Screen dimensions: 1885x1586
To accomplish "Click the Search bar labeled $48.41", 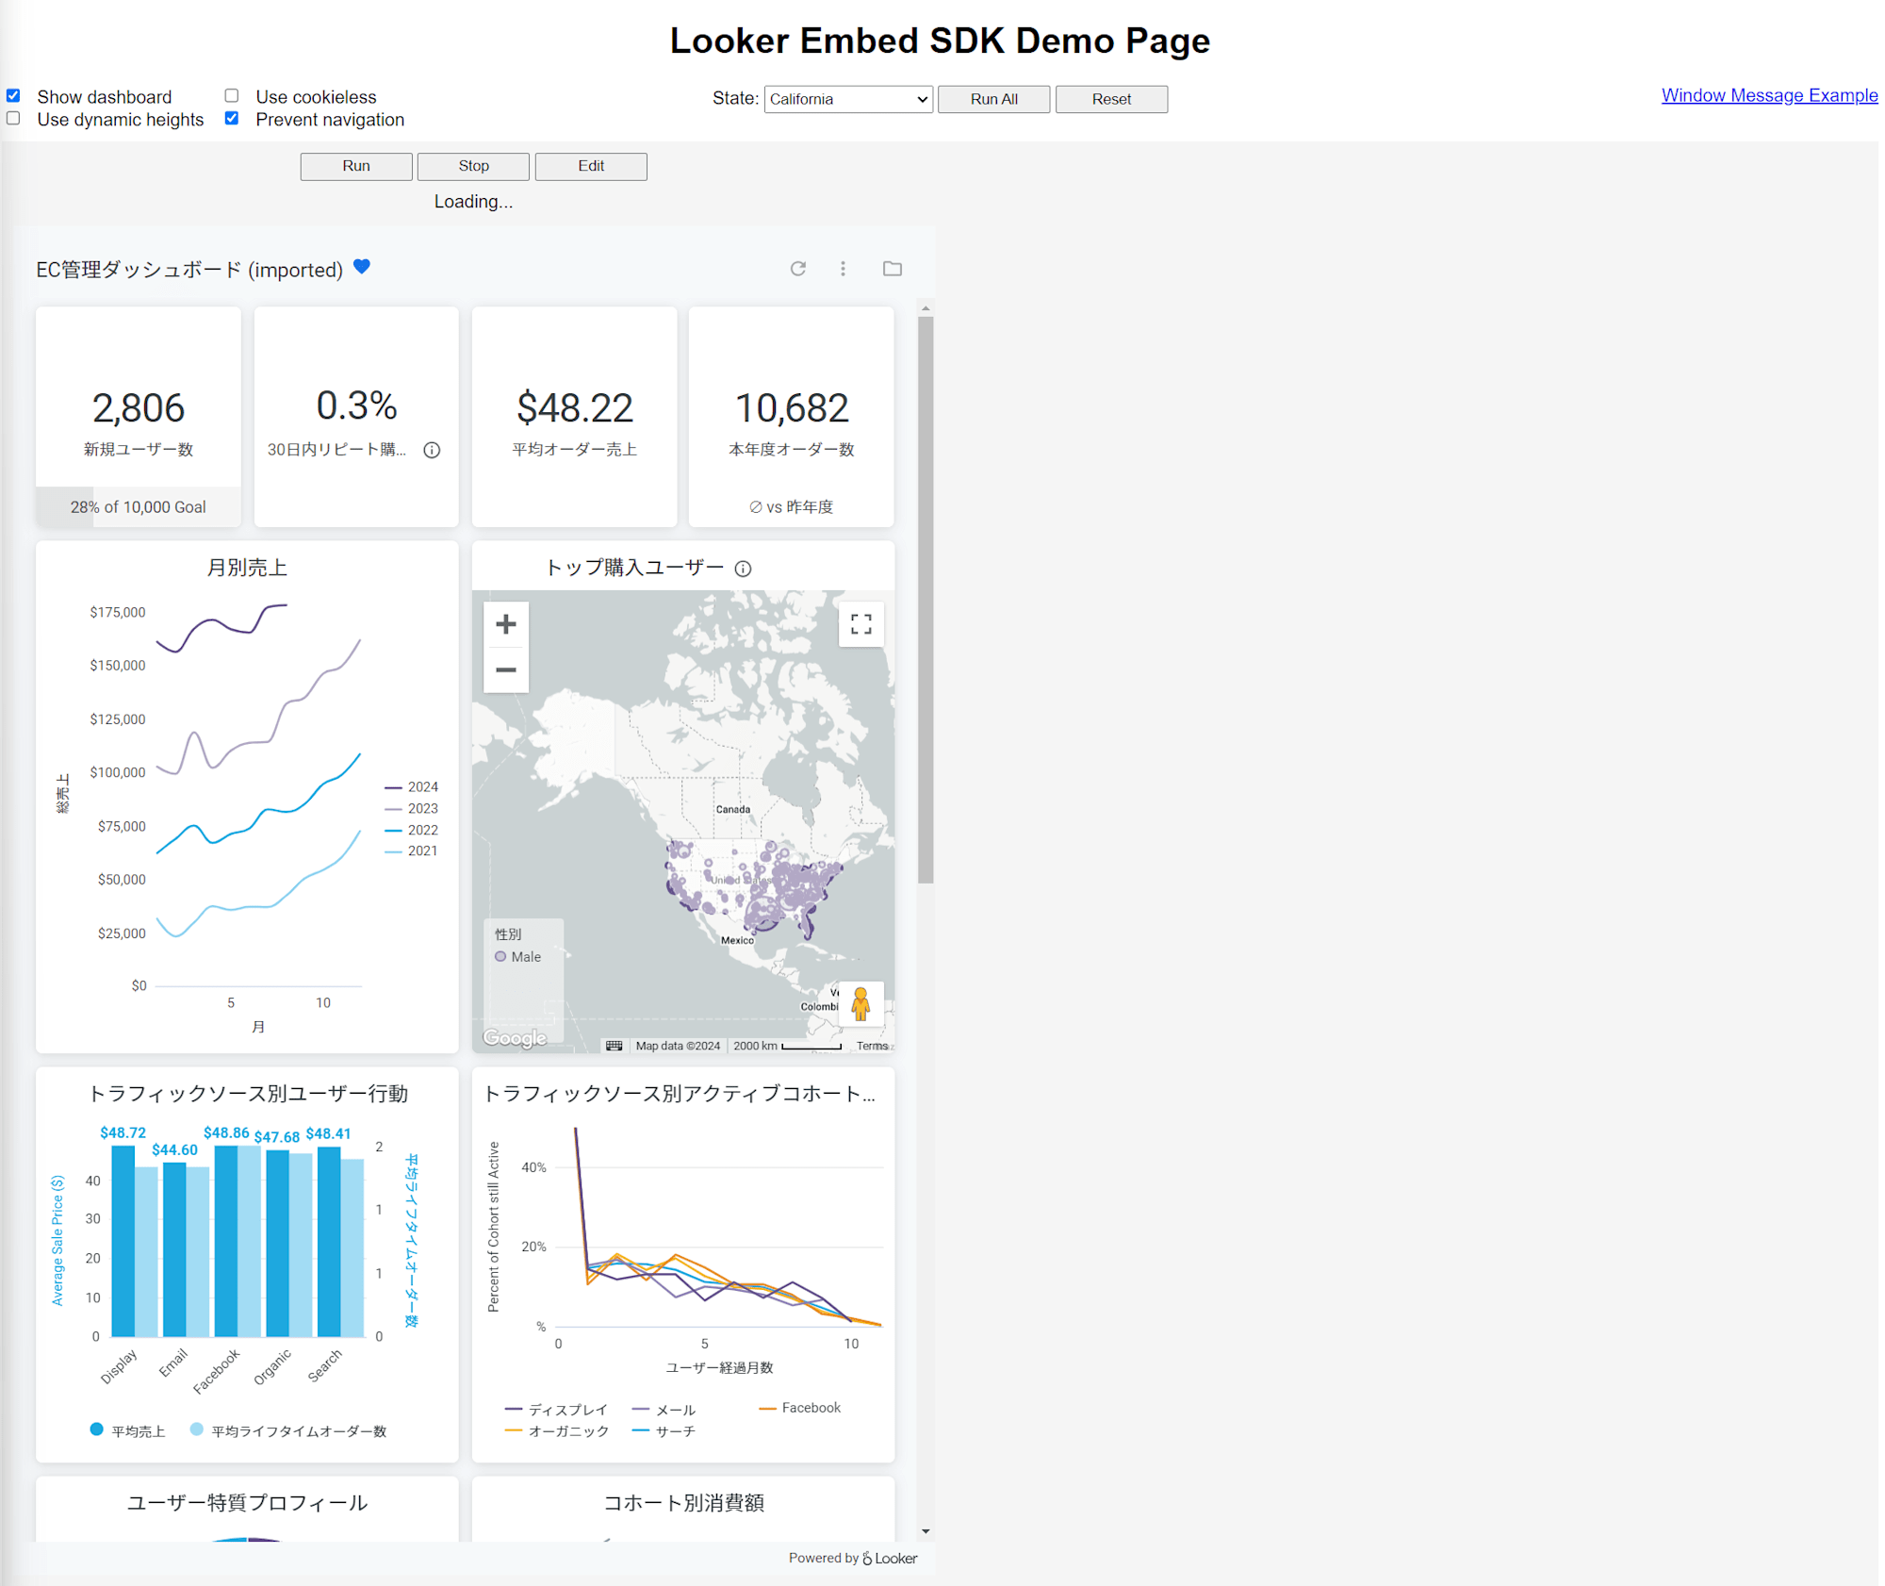I will click(x=330, y=1244).
